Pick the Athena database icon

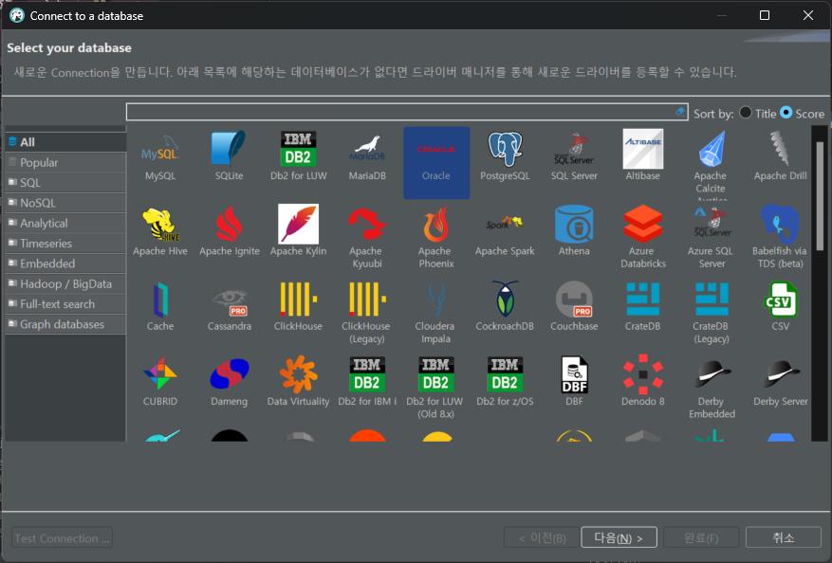574,231
